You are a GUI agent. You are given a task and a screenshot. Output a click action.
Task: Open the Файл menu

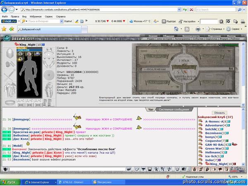[5, 17]
